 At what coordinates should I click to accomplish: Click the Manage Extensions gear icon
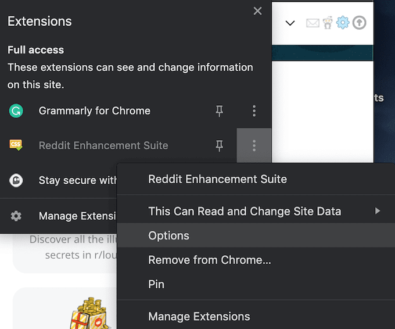click(x=16, y=216)
